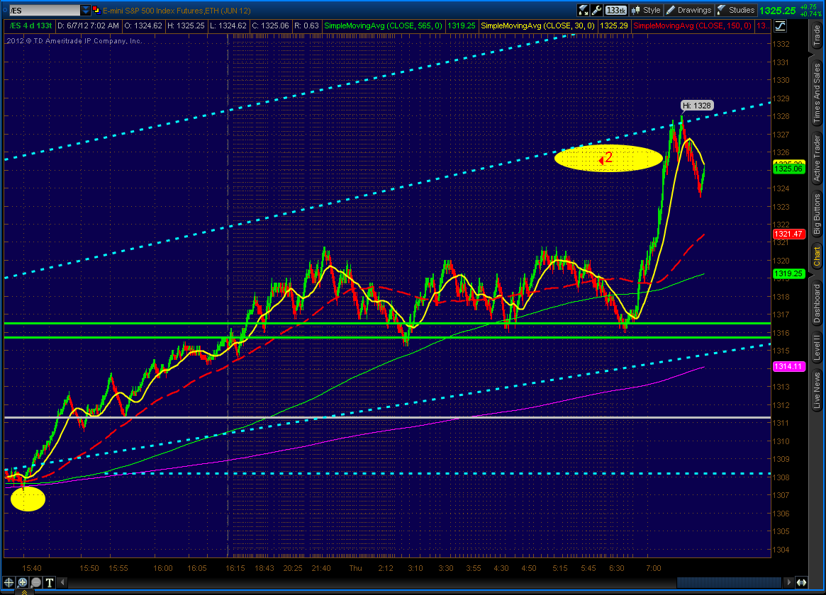Select the crosshair pan tool icon

(9, 582)
